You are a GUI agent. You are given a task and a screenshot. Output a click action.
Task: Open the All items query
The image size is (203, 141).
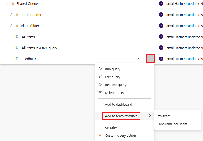(x=28, y=37)
